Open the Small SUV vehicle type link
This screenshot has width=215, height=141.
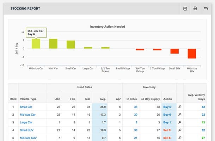coord(26,130)
